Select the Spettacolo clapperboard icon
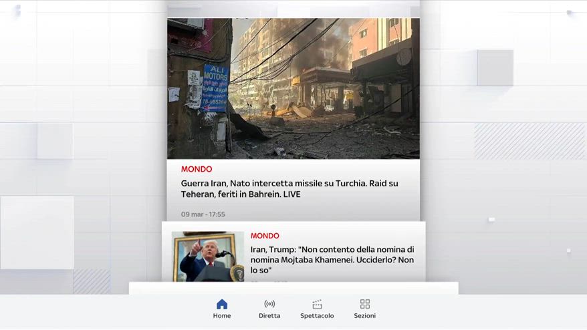Viewport: 587px width, 330px height. click(317, 304)
